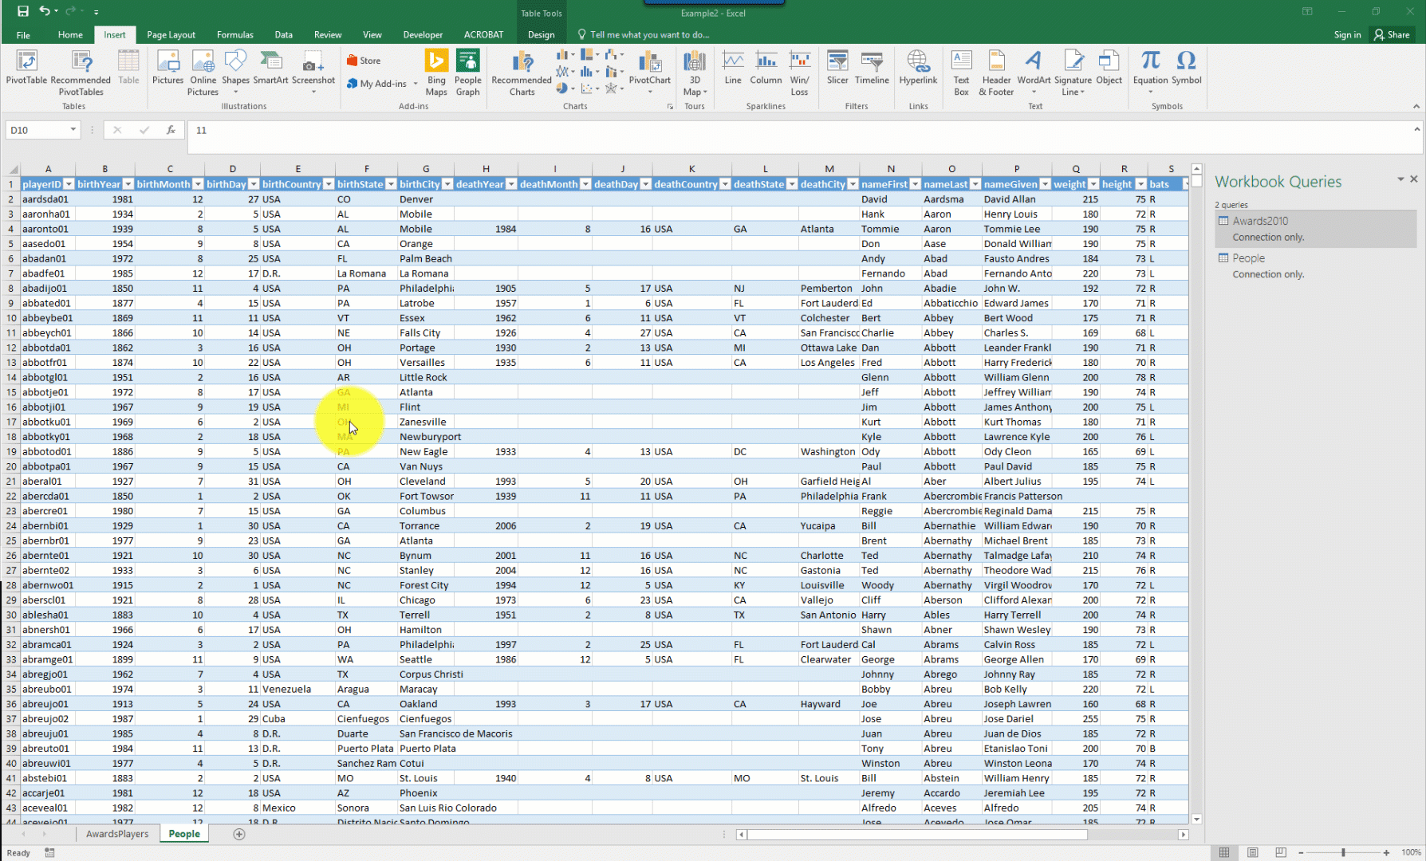Switch to the AwardsPlayers sheet
This screenshot has width=1426, height=861.
(x=117, y=834)
